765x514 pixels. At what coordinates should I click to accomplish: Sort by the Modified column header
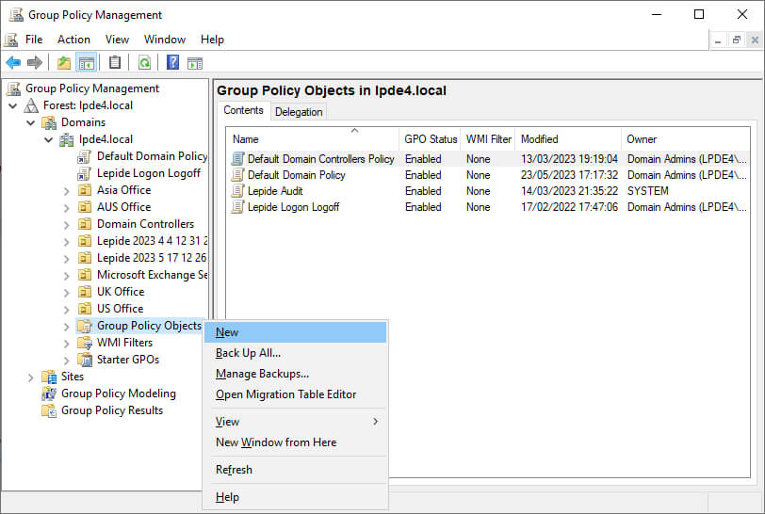[539, 139]
